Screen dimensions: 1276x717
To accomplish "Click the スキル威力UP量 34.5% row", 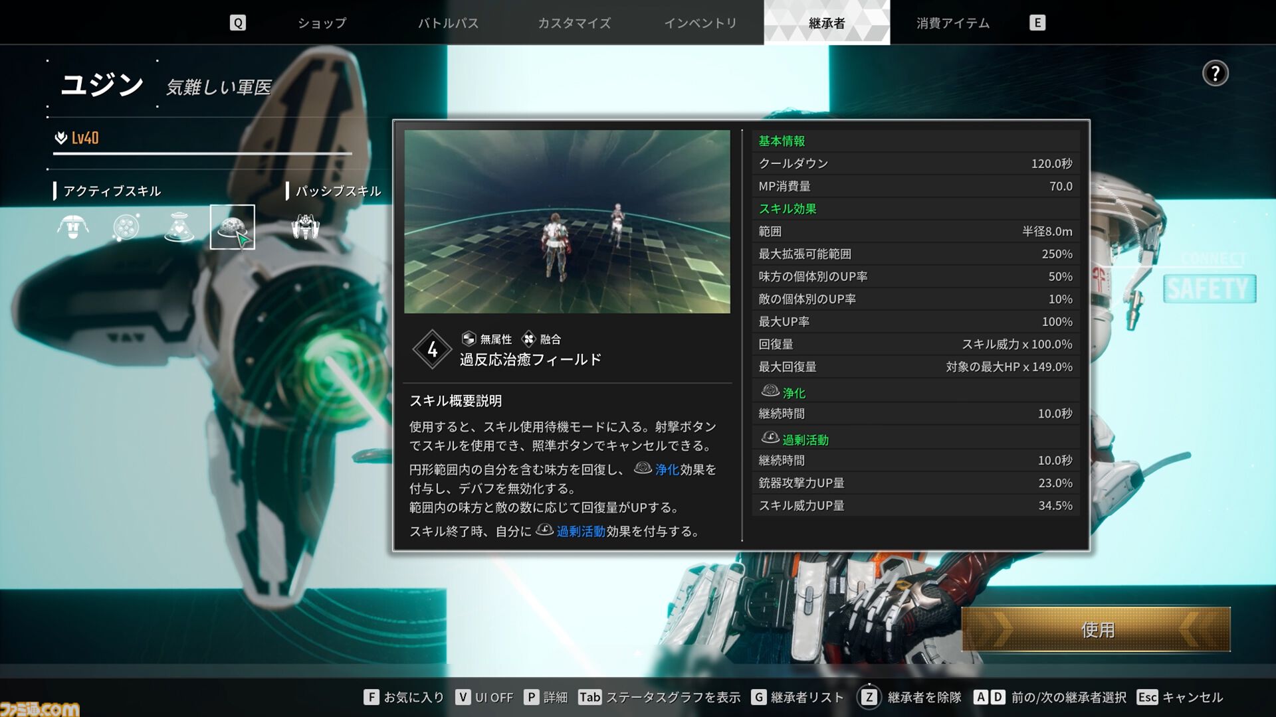I will (x=916, y=505).
